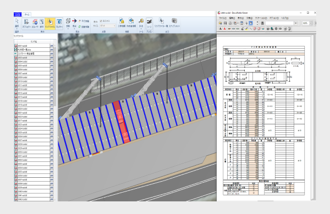Expand the 投影 dropdown arrow below icon
The image size is (330, 214).
tap(68, 29)
